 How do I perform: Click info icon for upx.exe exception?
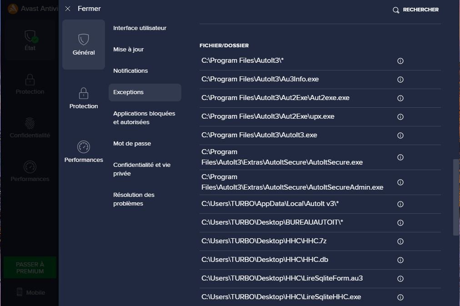(x=400, y=117)
